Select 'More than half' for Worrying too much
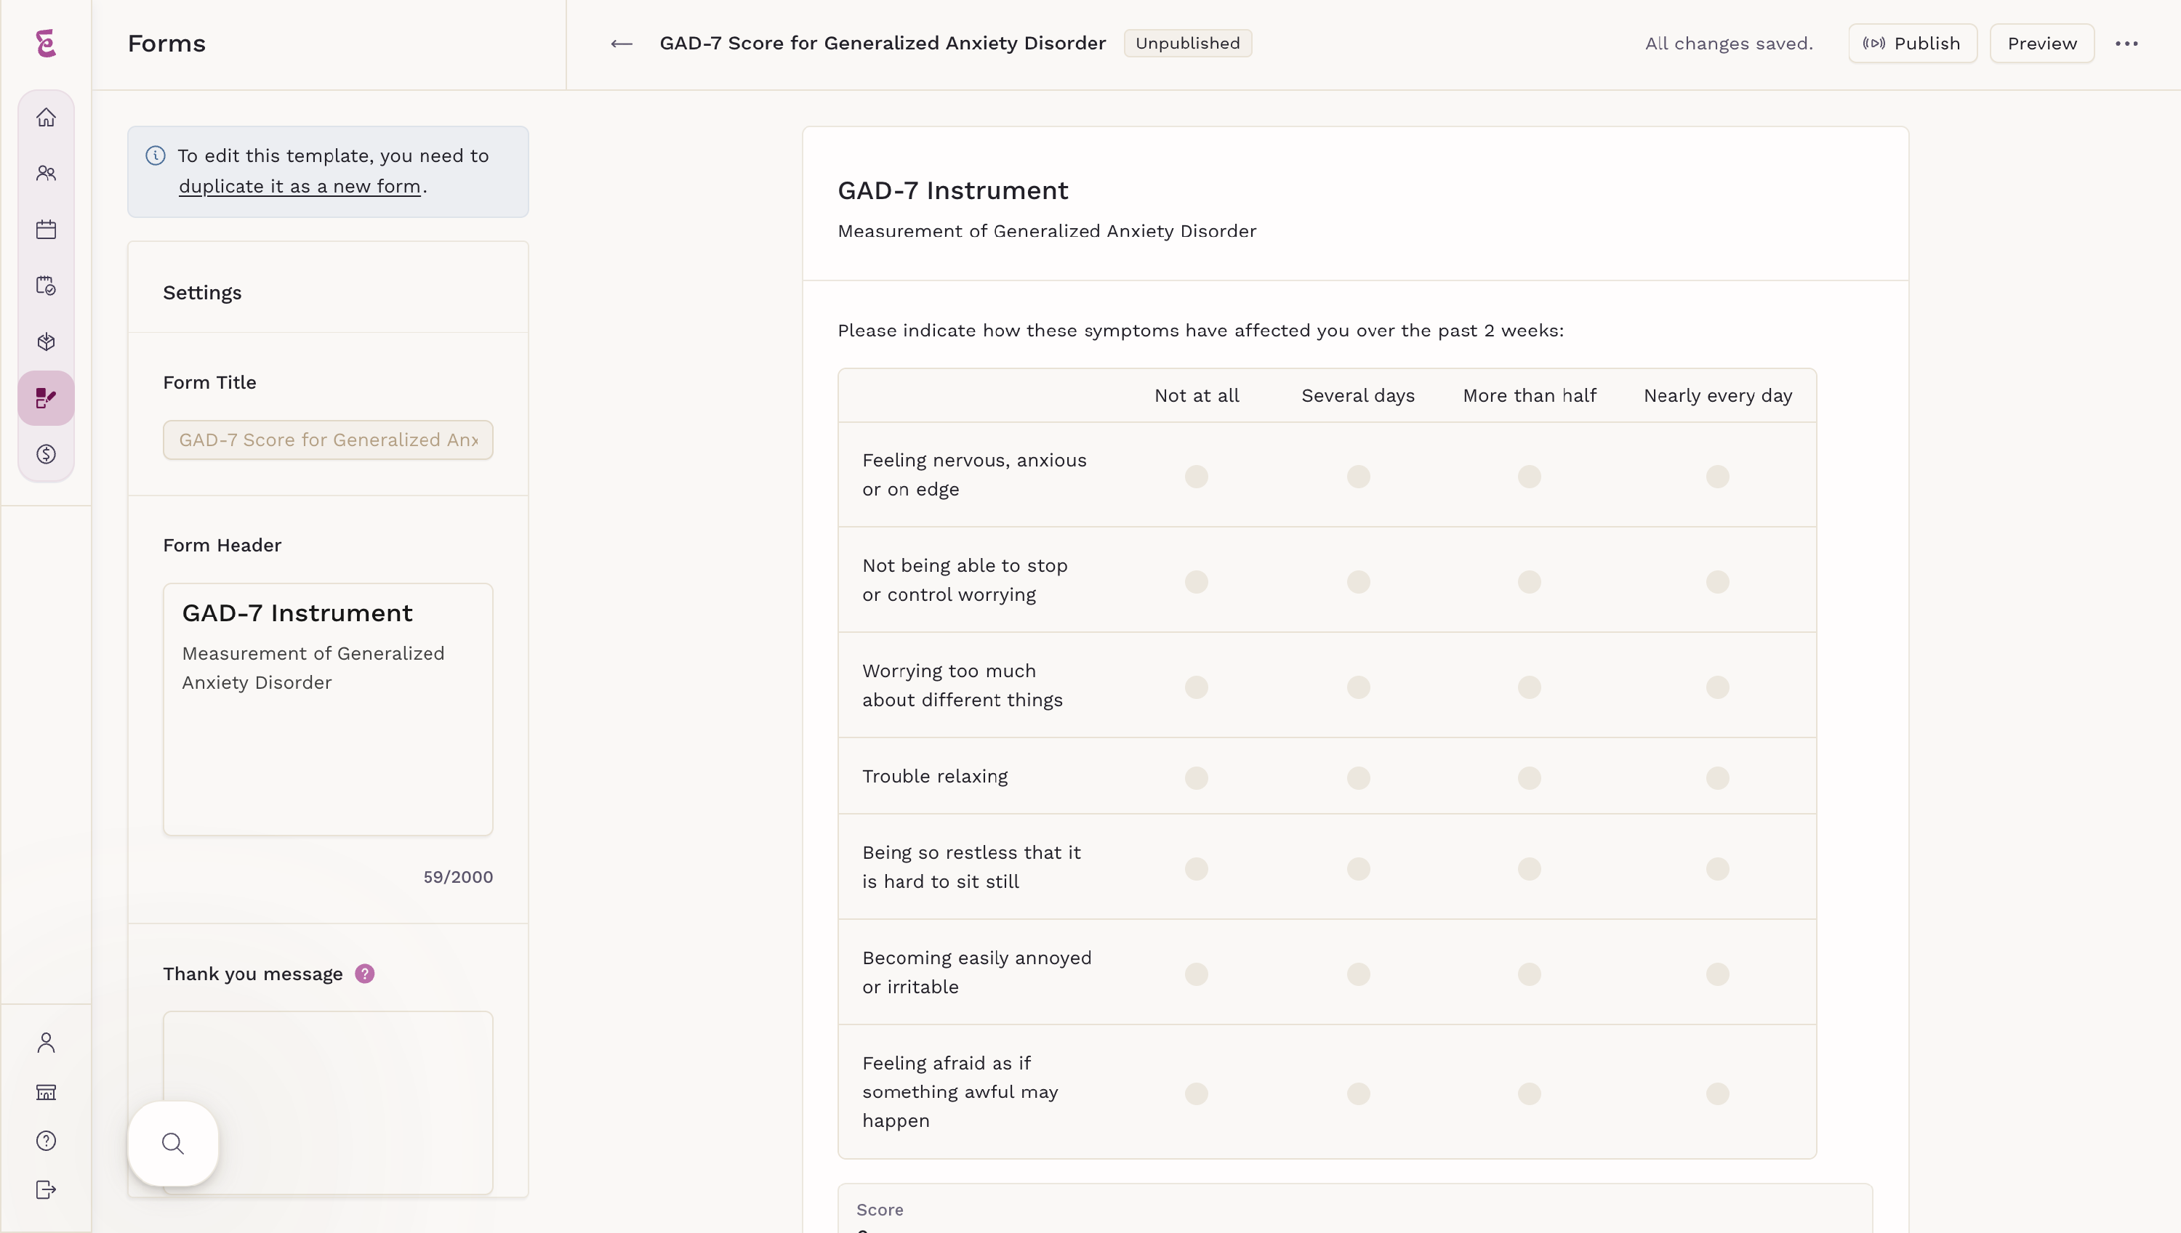Screen dimensions: 2181x1233 tap(1529, 687)
